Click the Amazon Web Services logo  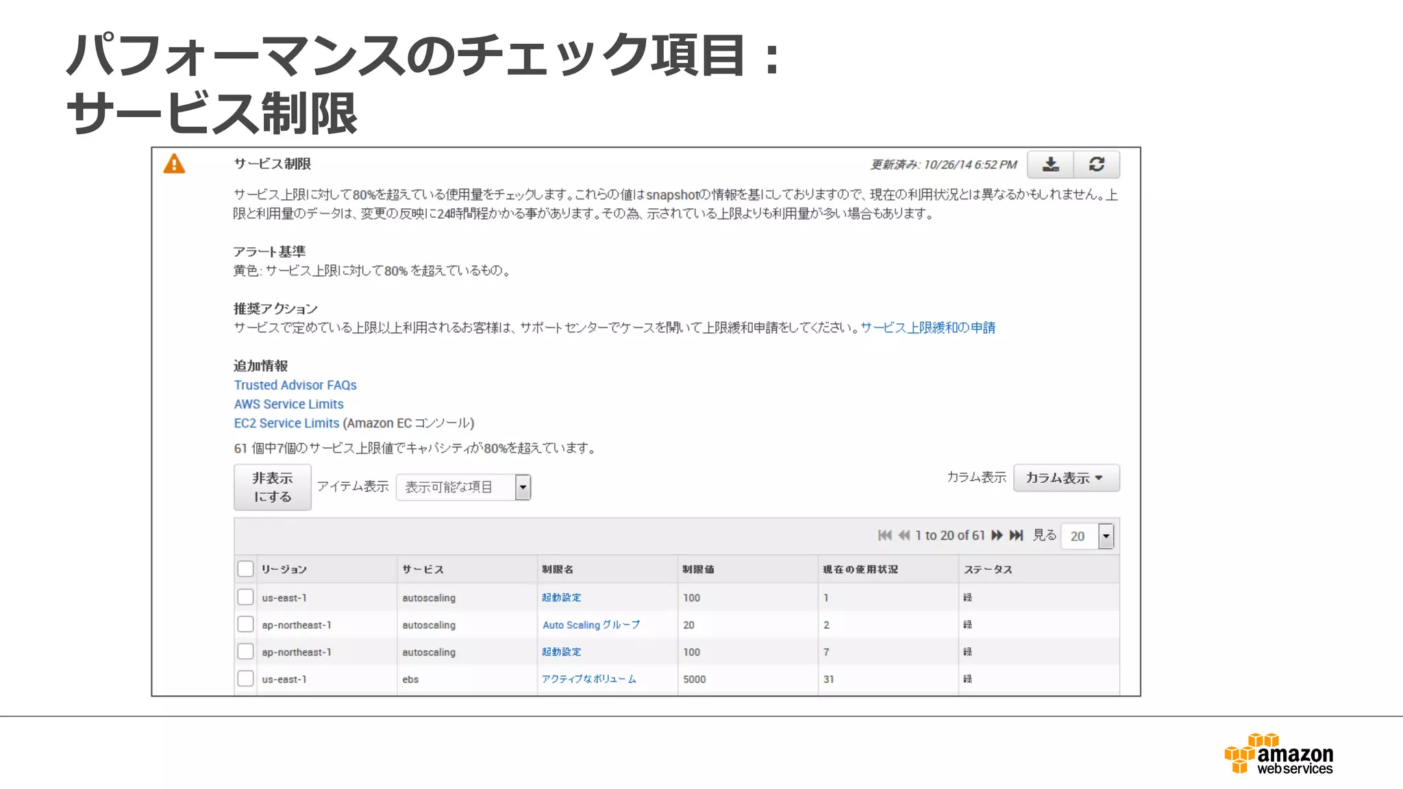tap(1278, 753)
